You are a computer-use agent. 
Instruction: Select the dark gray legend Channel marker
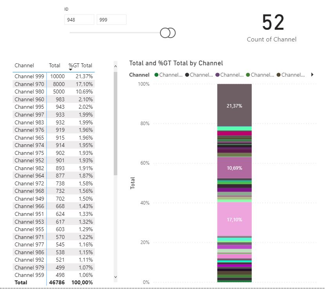pos(187,75)
